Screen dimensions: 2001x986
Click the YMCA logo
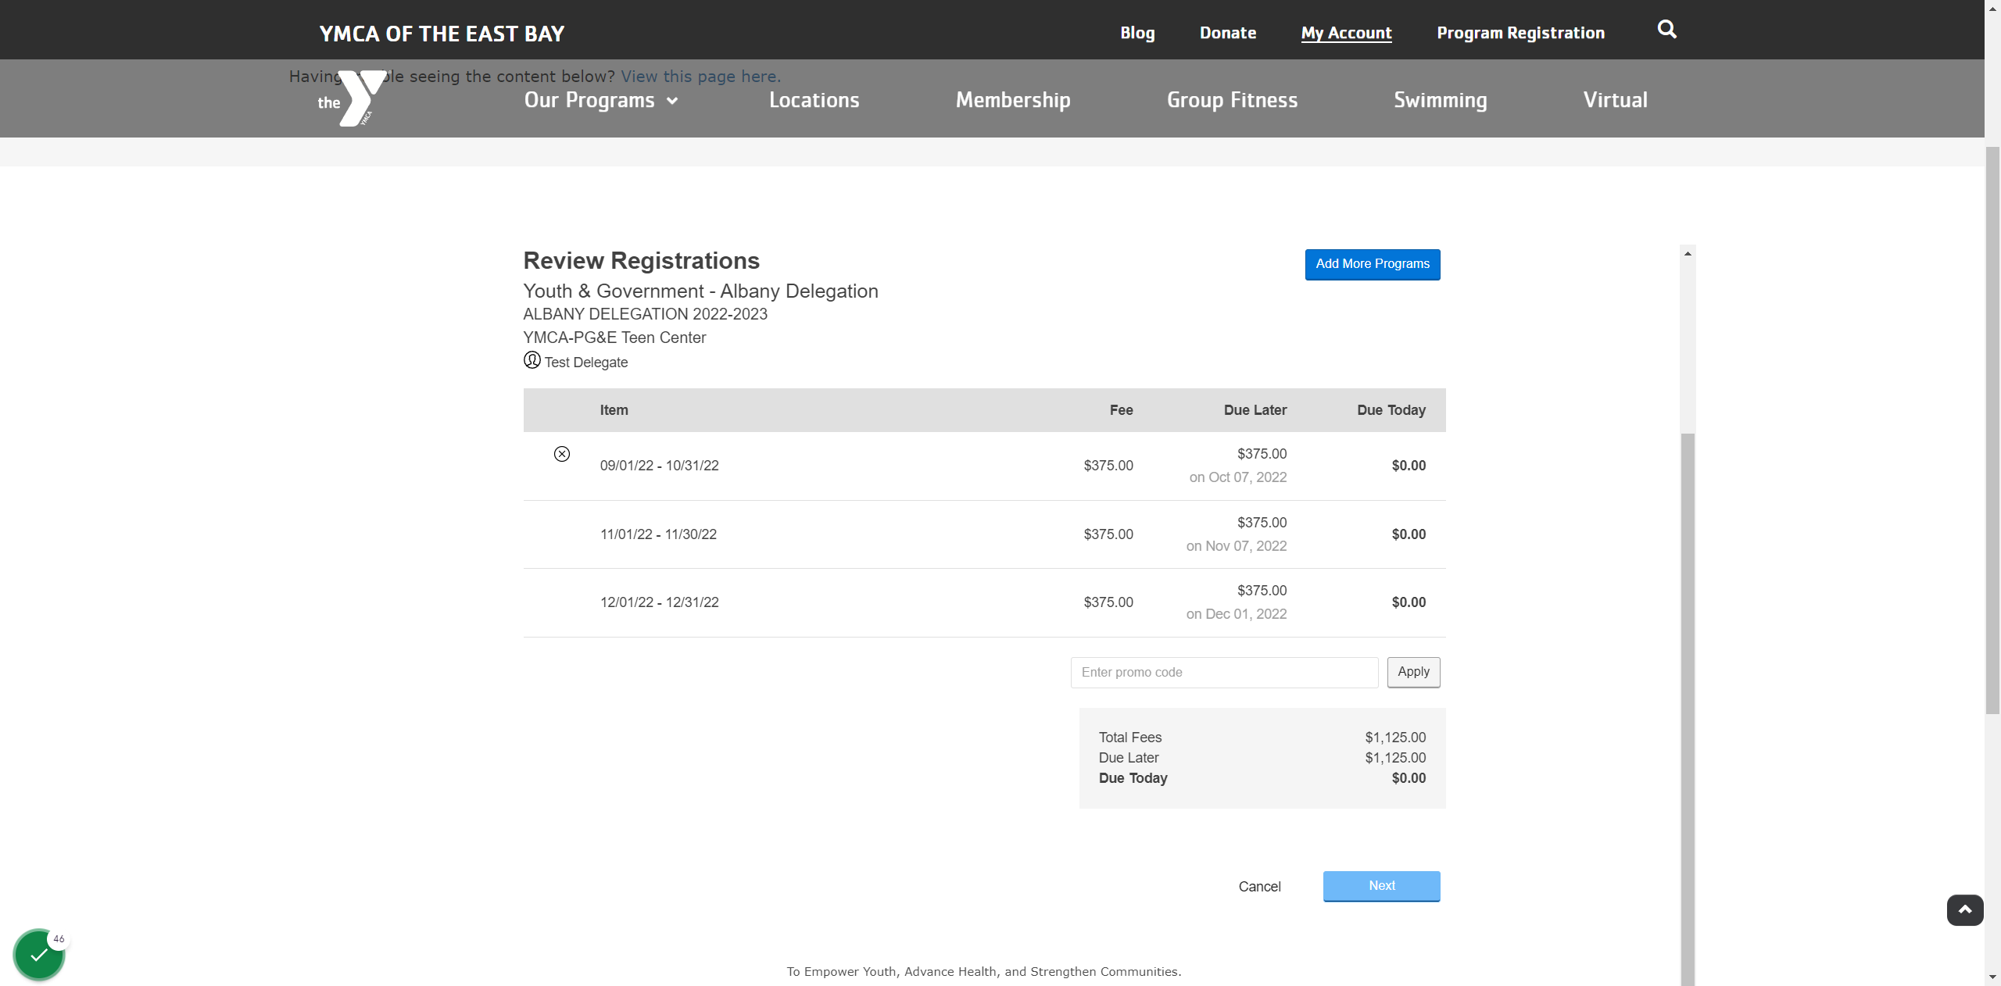click(x=353, y=98)
